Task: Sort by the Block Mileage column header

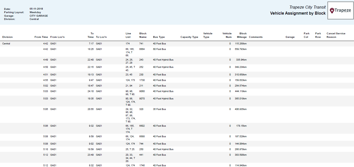Action: tap(242, 35)
